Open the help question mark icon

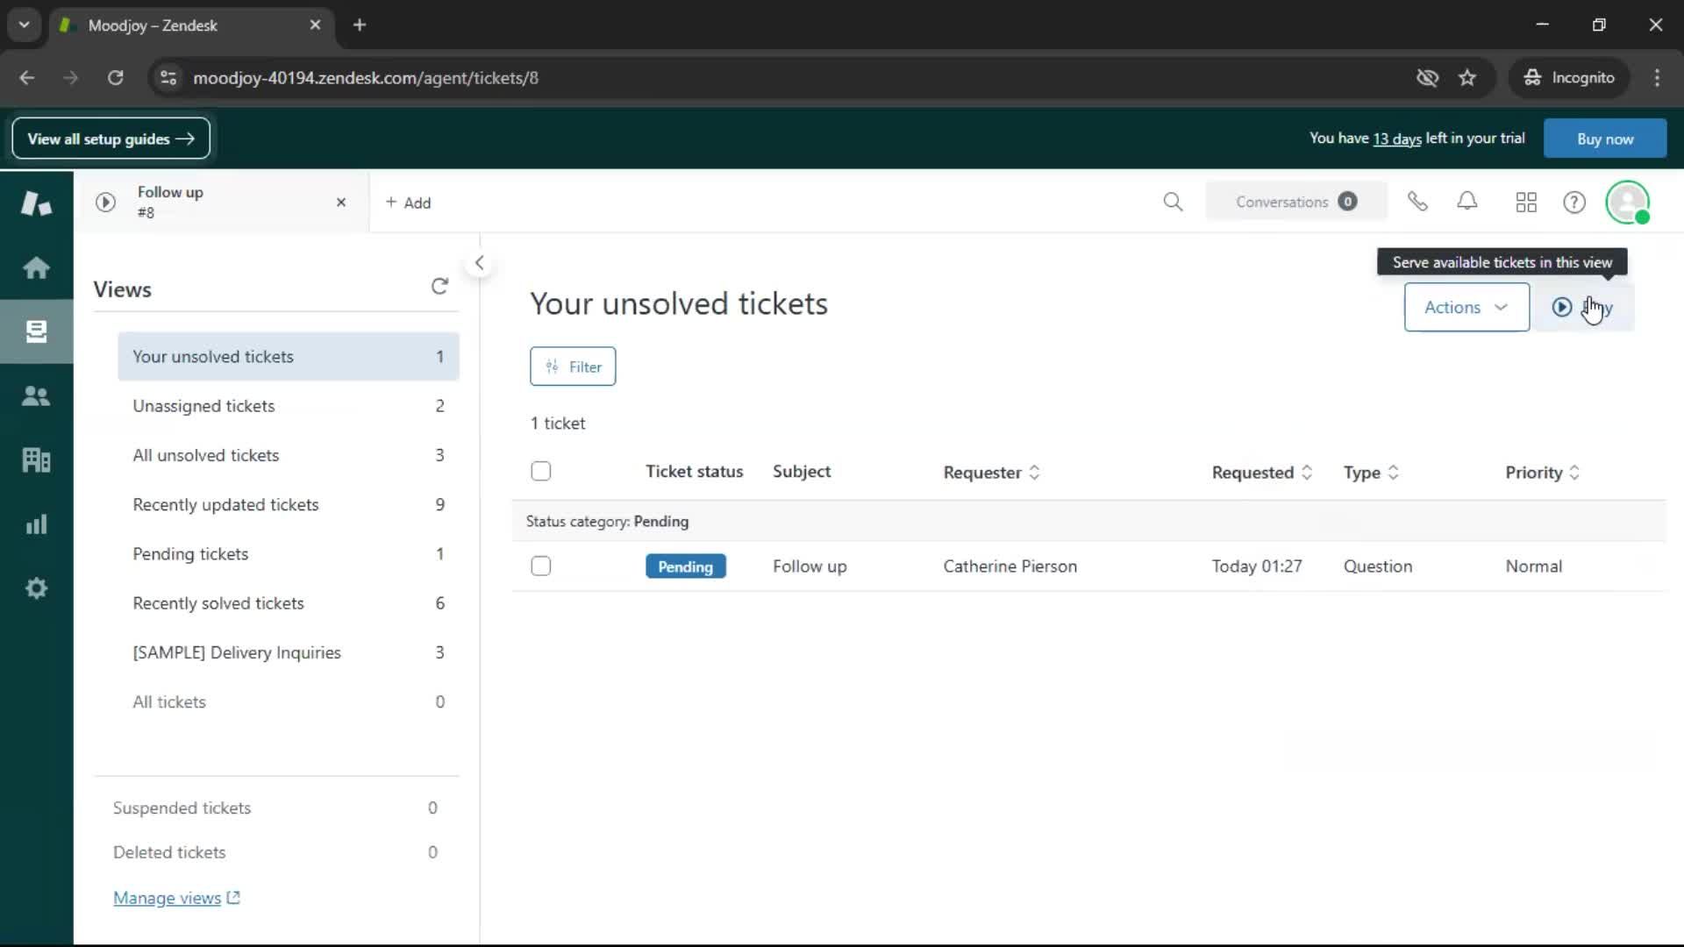coord(1574,203)
